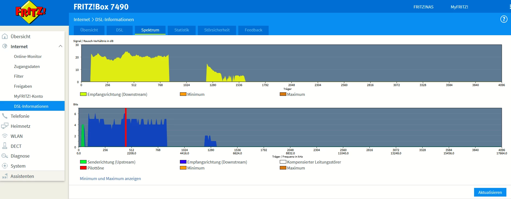Select the DSL tab
This screenshot has width=511, height=199.
coord(119,30)
